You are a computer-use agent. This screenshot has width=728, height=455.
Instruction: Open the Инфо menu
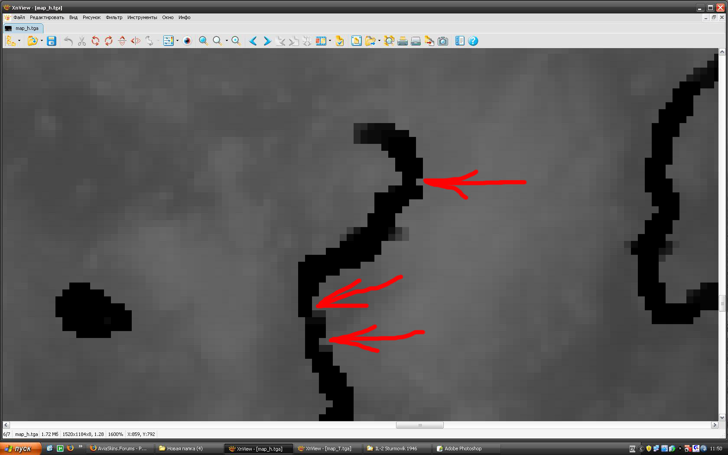[184, 17]
